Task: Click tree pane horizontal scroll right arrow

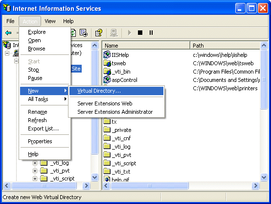Action: pos(86,186)
